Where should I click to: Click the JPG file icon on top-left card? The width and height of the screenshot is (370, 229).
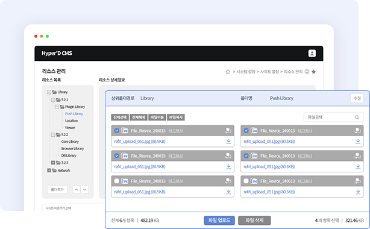125,131
